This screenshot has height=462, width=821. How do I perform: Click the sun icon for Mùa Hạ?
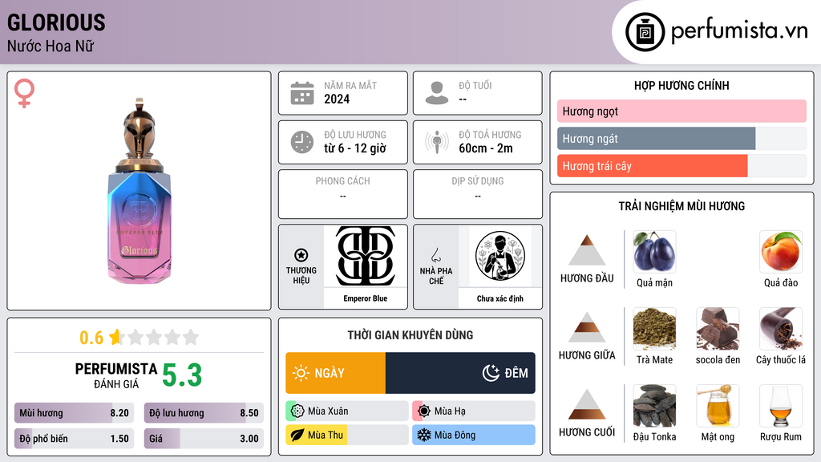424,411
